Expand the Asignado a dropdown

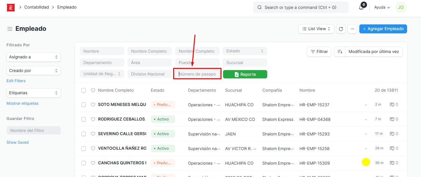pyautogui.click(x=33, y=57)
